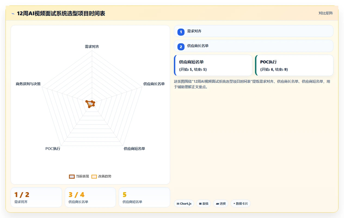Click the number 2 step badge
The width and height of the screenshot is (344, 218).
click(x=181, y=47)
